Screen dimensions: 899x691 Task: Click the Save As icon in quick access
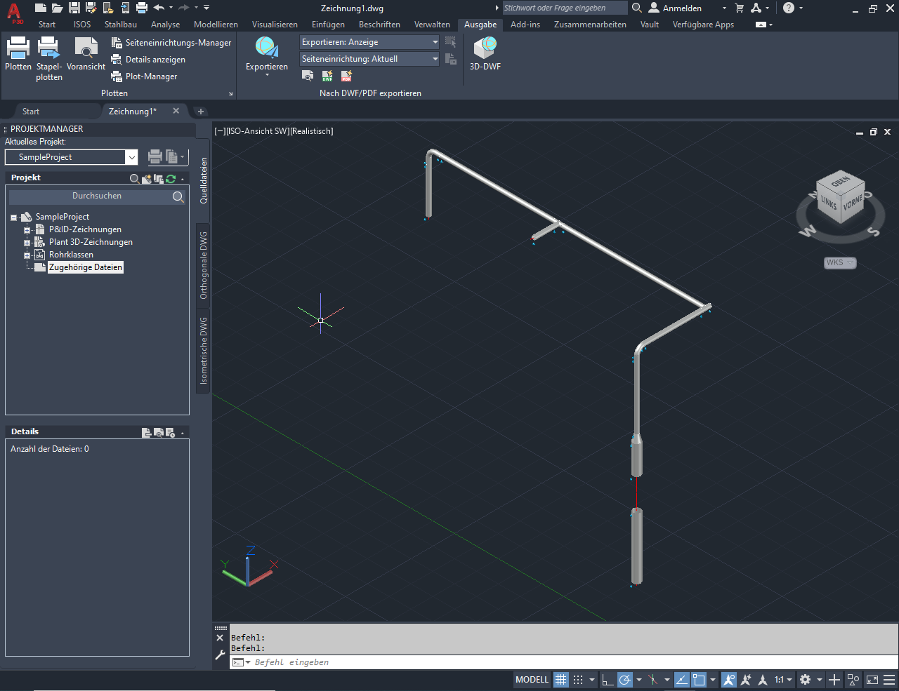(91, 8)
